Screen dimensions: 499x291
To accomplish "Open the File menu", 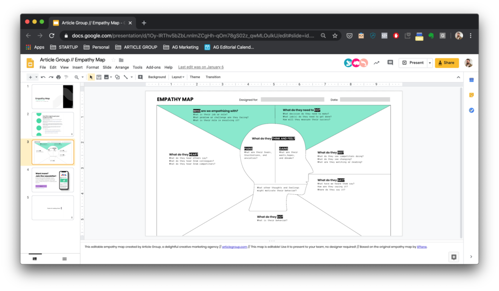I will point(43,67).
